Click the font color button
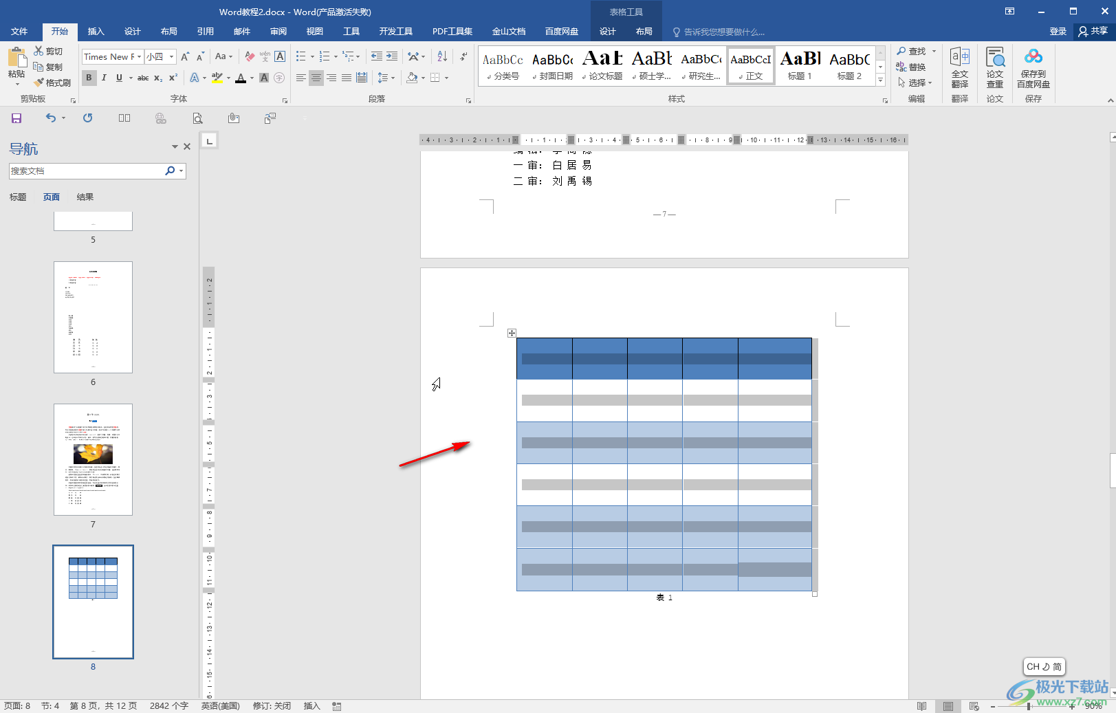The width and height of the screenshot is (1116, 713). pyautogui.click(x=240, y=78)
